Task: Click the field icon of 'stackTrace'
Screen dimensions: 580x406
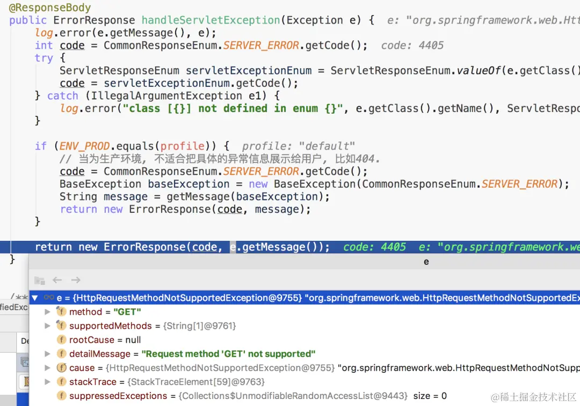Action: pyautogui.click(x=61, y=382)
